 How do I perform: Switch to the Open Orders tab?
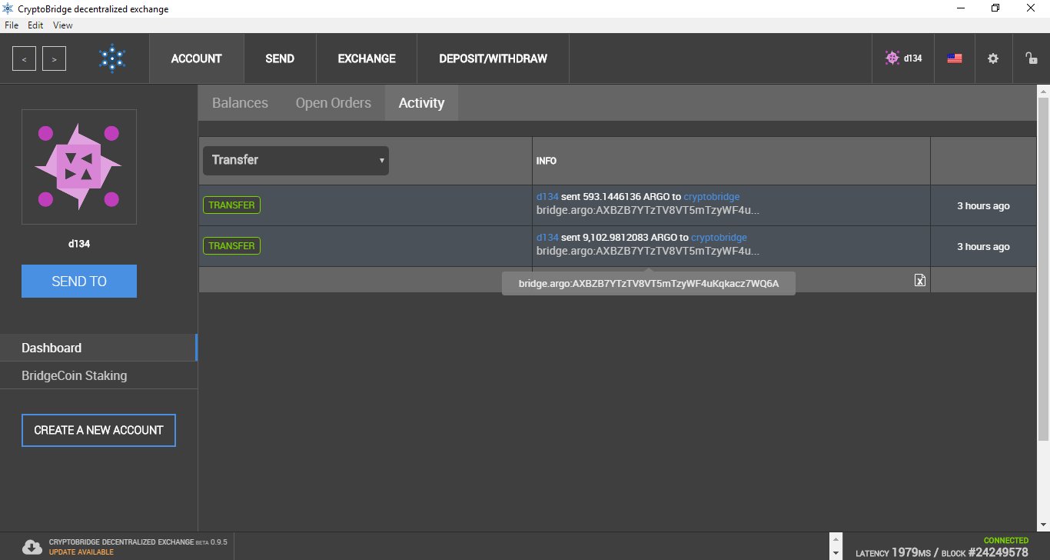tap(333, 103)
